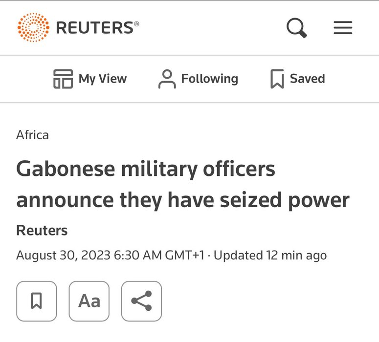This screenshot has width=379, height=342.
Task: Go to the Saved articles tab
Action: [x=307, y=79]
